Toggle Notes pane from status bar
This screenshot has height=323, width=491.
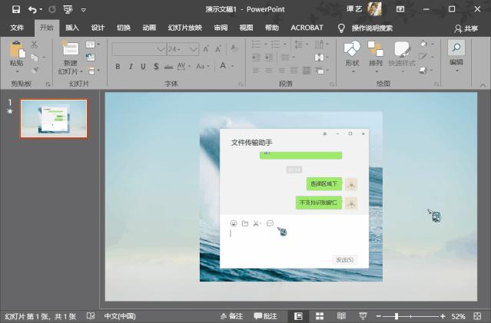pyautogui.click(x=232, y=316)
